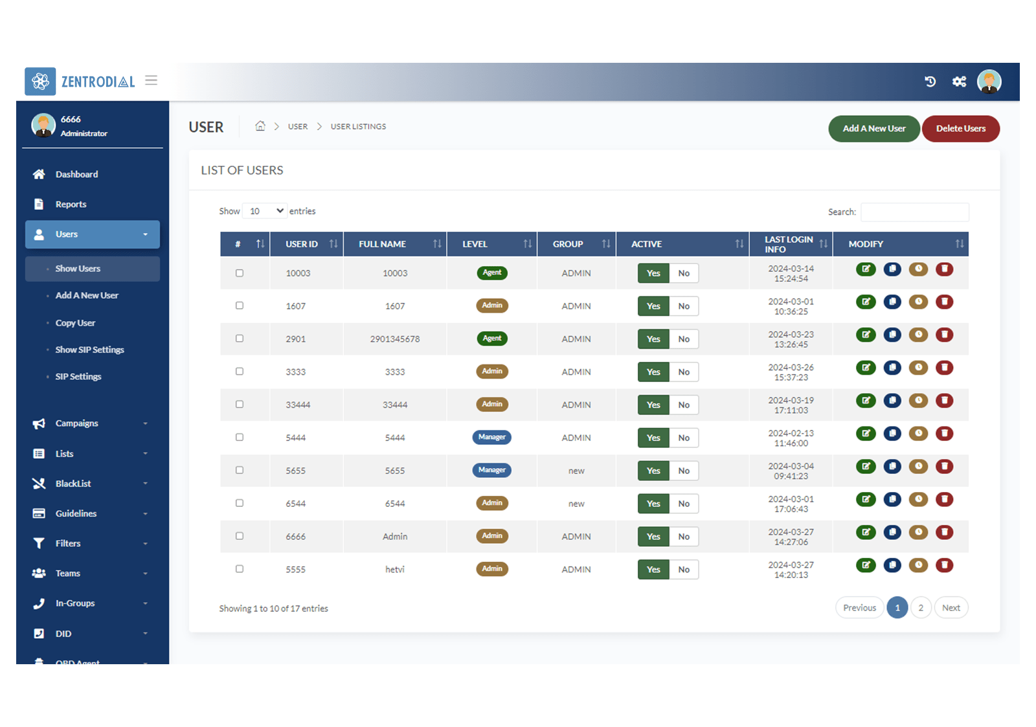Click the green edit icon for user 10003
The width and height of the screenshot is (1036, 727).
[866, 269]
